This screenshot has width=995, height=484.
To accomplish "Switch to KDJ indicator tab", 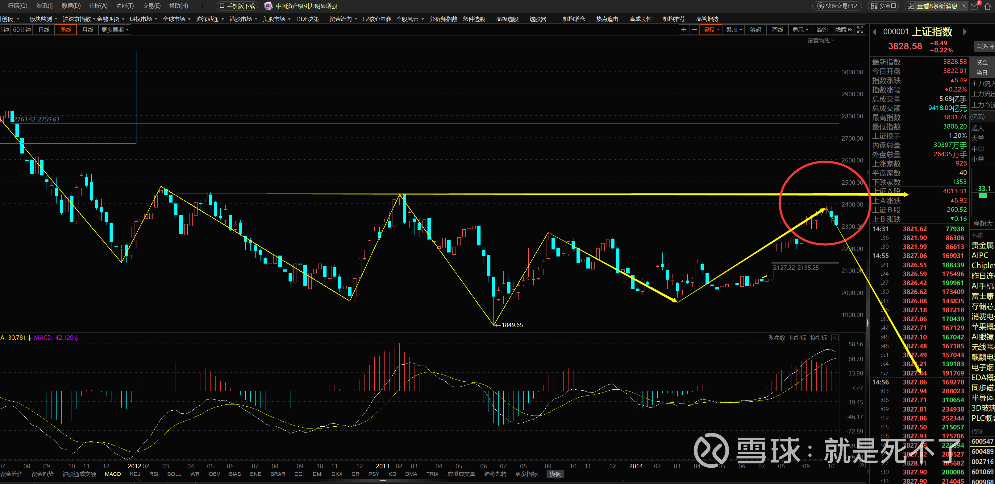I will (x=135, y=474).
